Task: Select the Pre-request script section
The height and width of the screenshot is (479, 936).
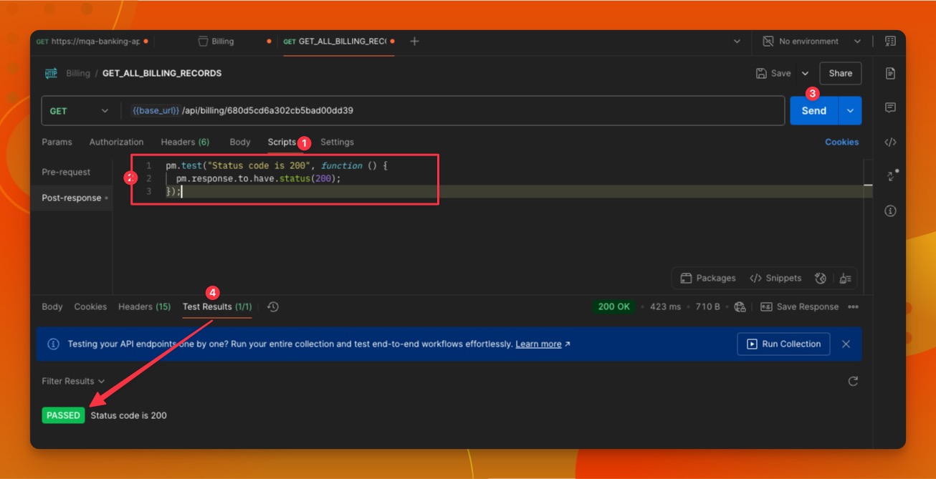Action: click(x=66, y=172)
